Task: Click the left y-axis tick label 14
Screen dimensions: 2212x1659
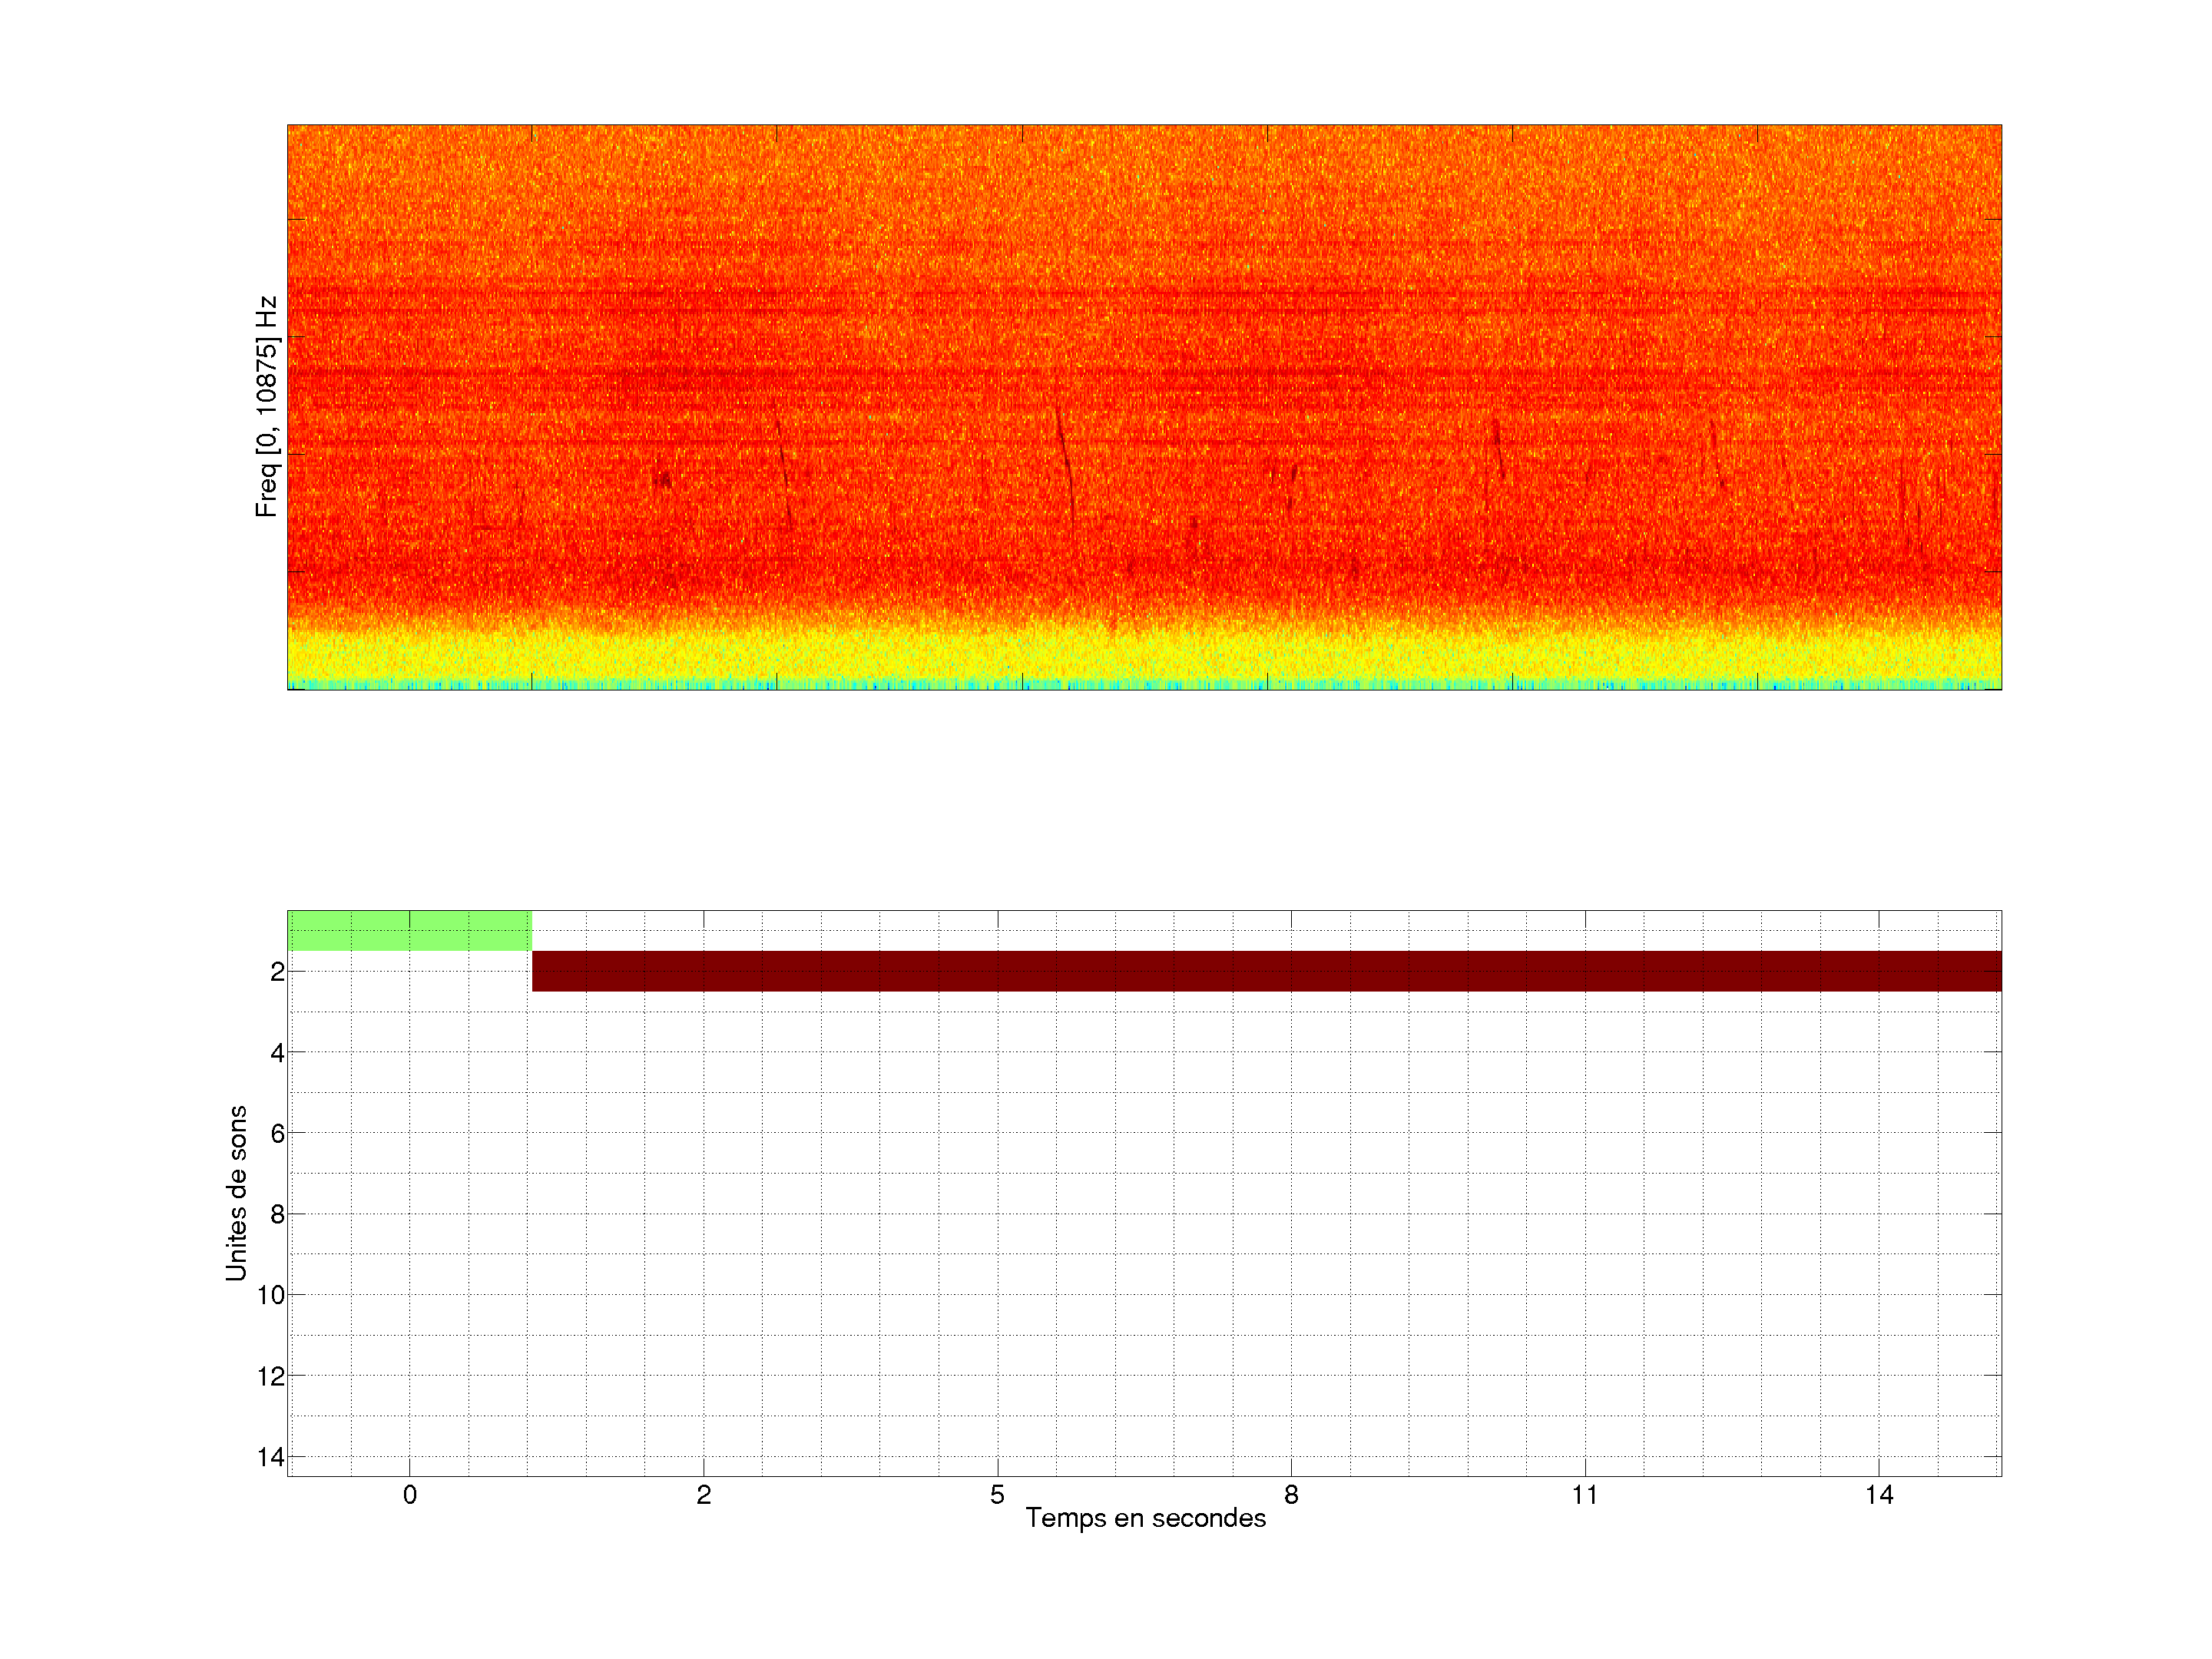Action: coord(271,1458)
